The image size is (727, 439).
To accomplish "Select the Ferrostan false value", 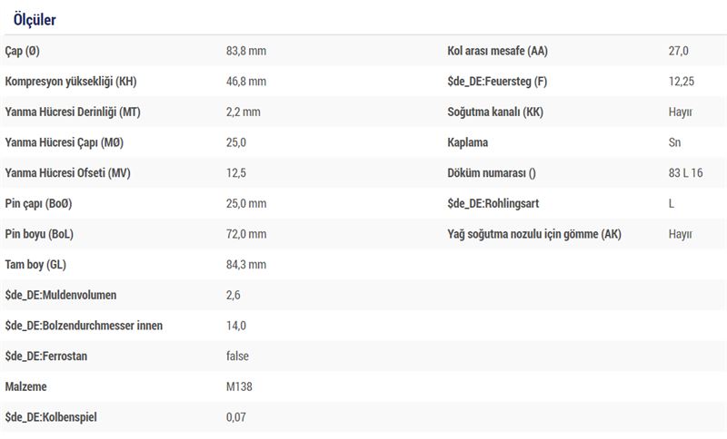I will 237,356.
